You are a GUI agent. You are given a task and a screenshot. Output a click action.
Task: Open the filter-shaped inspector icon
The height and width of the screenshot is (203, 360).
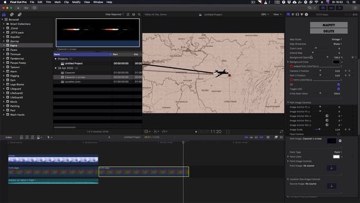(x=302, y=15)
